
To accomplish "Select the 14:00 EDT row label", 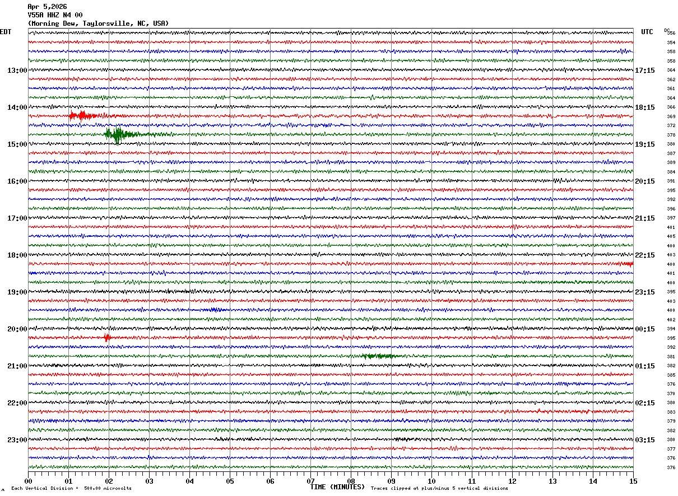I will click(17, 107).
